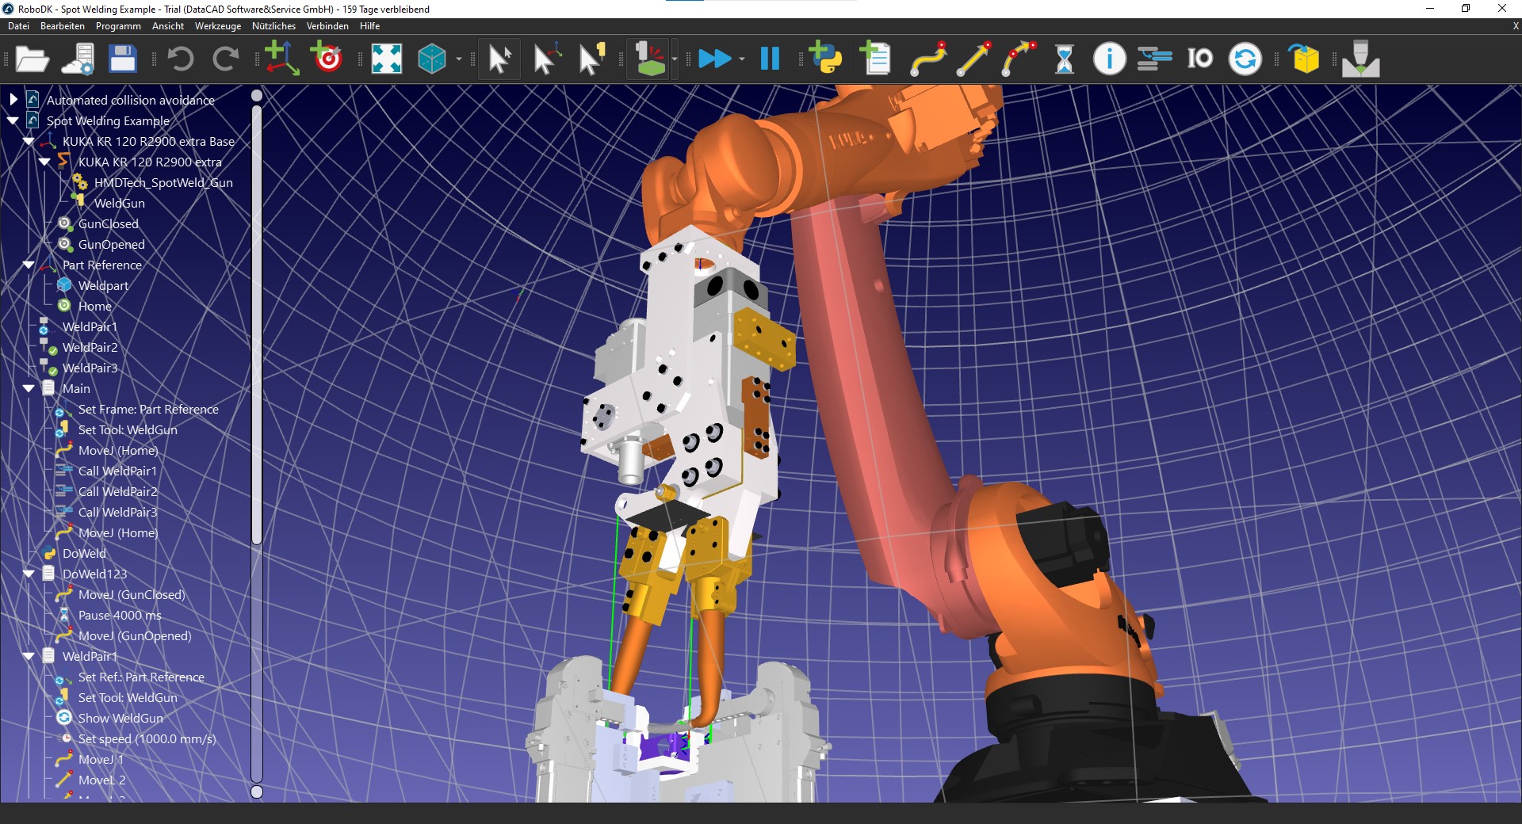Add a Pause instruction with the hourglass icon
The height and width of the screenshot is (824, 1522).
click(x=1063, y=59)
